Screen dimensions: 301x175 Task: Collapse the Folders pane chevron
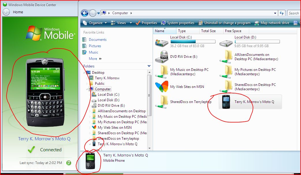[149, 66]
